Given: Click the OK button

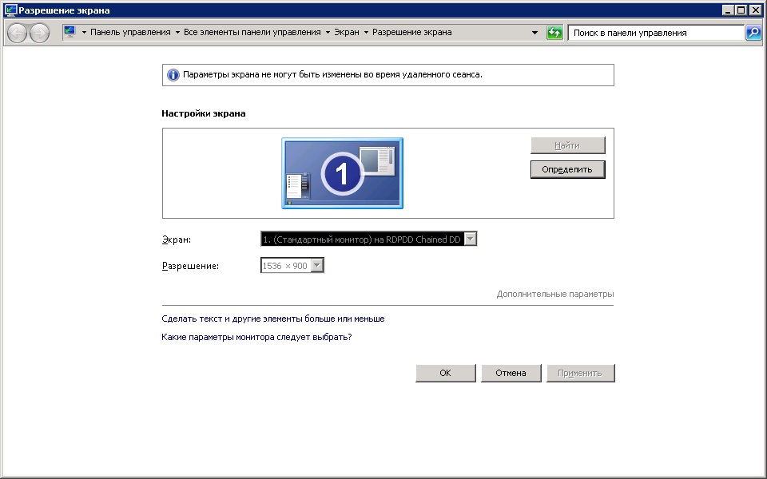Looking at the screenshot, I should (x=445, y=373).
